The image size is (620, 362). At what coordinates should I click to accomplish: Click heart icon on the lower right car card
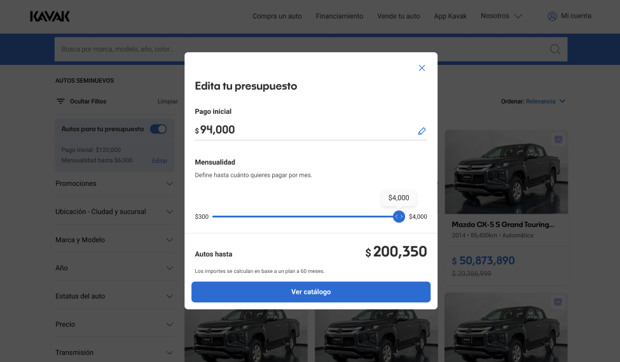coord(558,302)
